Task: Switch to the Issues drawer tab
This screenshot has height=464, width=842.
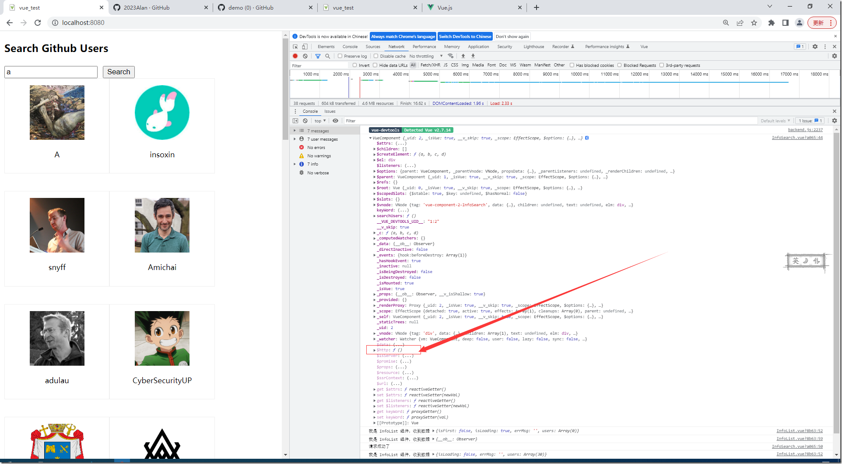Action: click(x=330, y=111)
